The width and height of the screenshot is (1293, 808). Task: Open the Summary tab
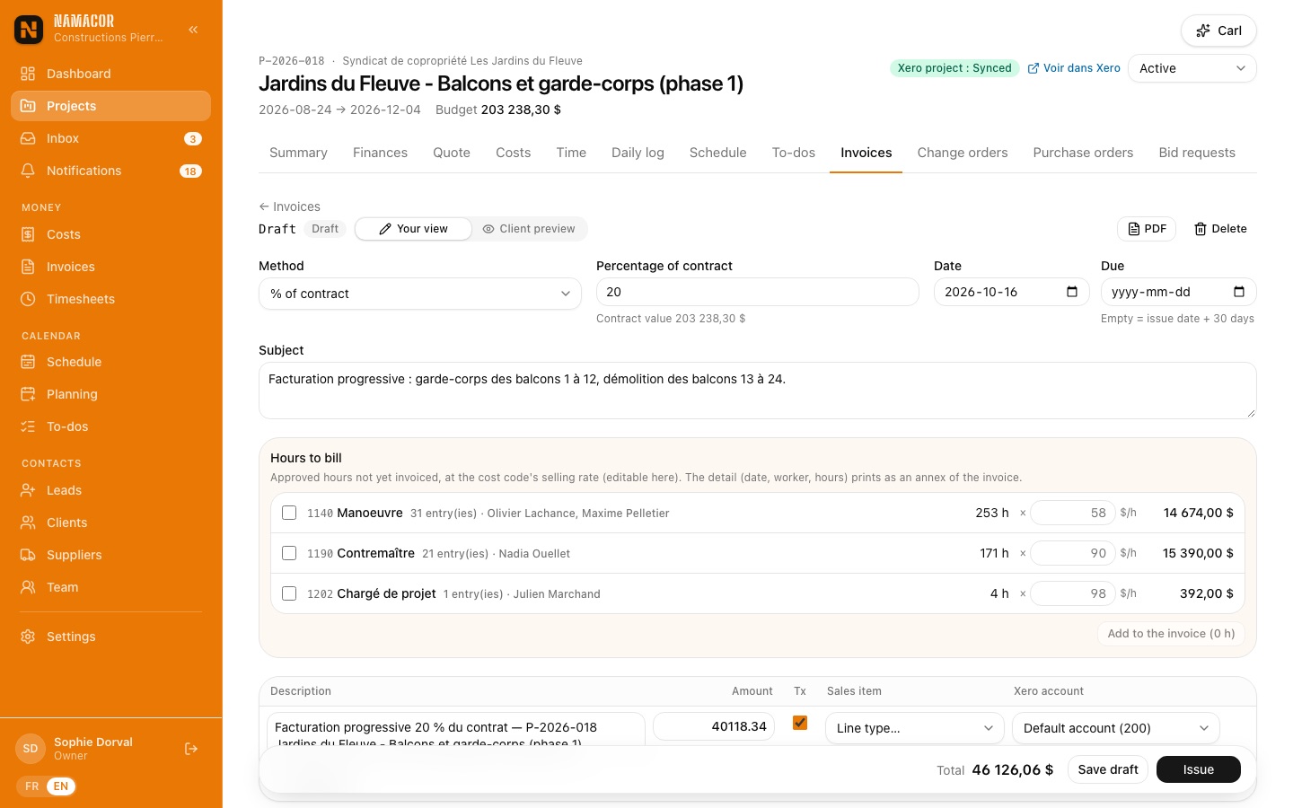pyautogui.click(x=298, y=153)
